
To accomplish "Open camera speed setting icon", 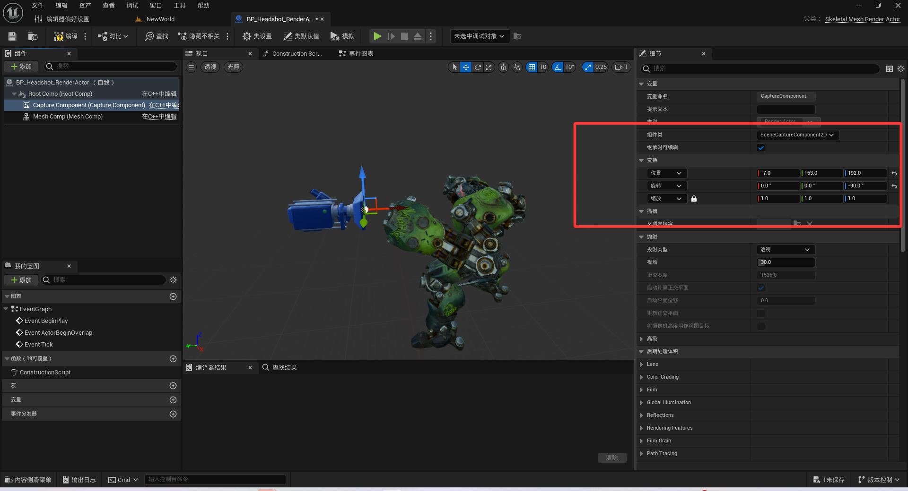I will click(x=621, y=67).
